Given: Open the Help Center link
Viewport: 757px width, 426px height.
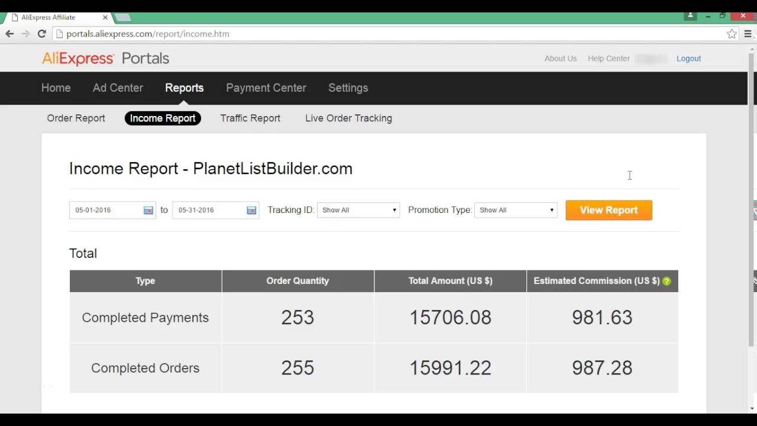Looking at the screenshot, I should click(x=609, y=59).
